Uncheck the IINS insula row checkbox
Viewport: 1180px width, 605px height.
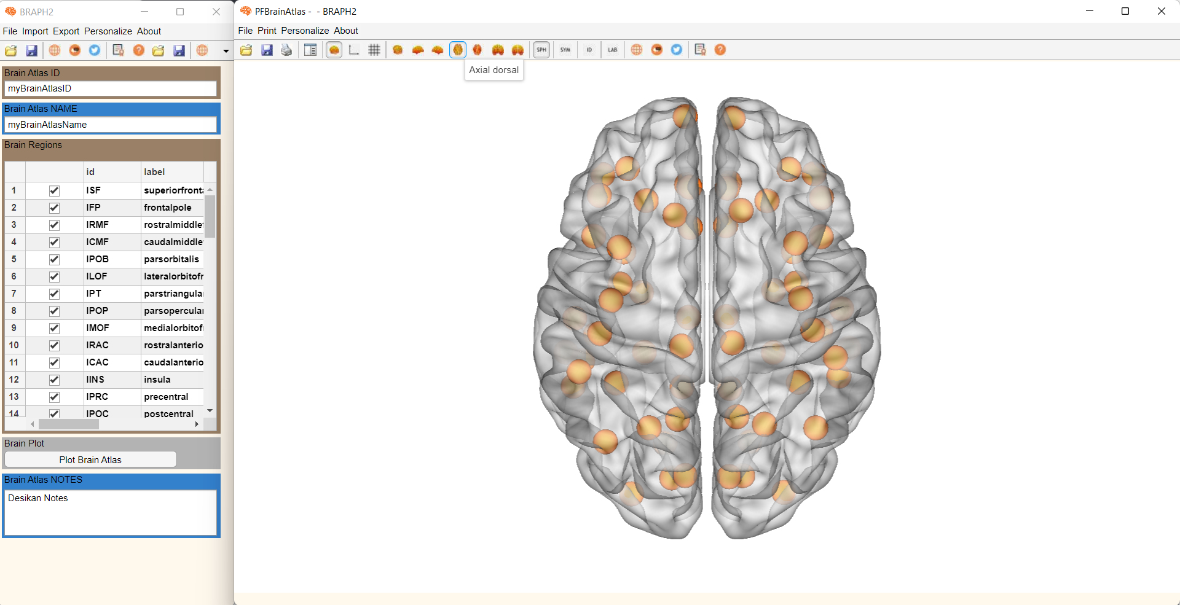54,380
